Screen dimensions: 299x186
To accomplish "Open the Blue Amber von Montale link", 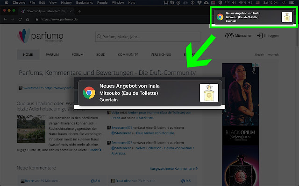I will 155,133.
